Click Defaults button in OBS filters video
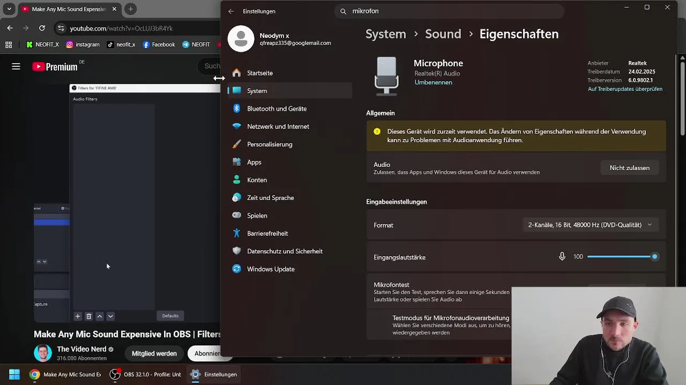686x385 pixels. click(x=170, y=316)
